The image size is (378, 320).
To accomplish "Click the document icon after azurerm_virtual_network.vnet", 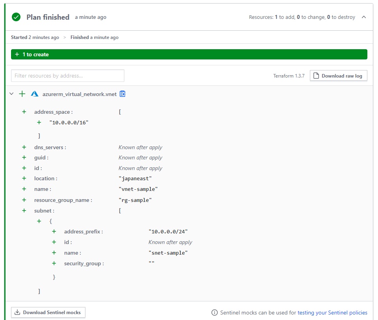I will pos(122,94).
